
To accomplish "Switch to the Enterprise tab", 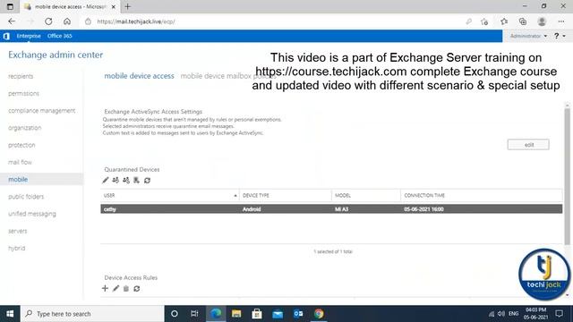I will click(x=29, y=36).
